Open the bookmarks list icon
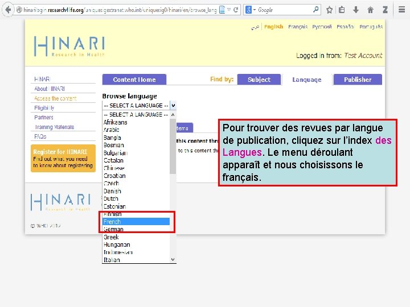410x307 pixels. (x=342, y=10)
